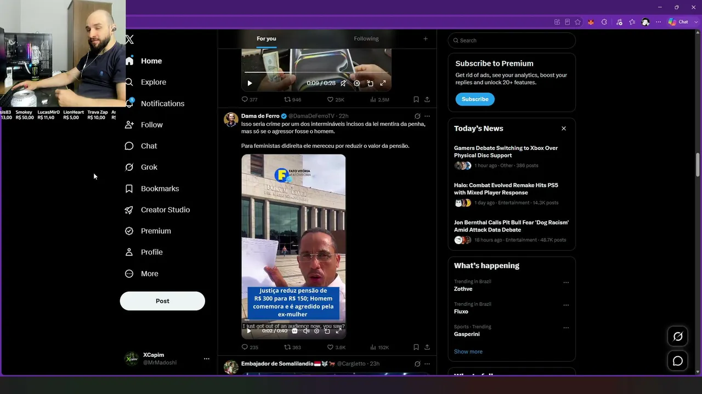
Task: Mute the Dama de Ferro video
Action: [x=306, y=331]
